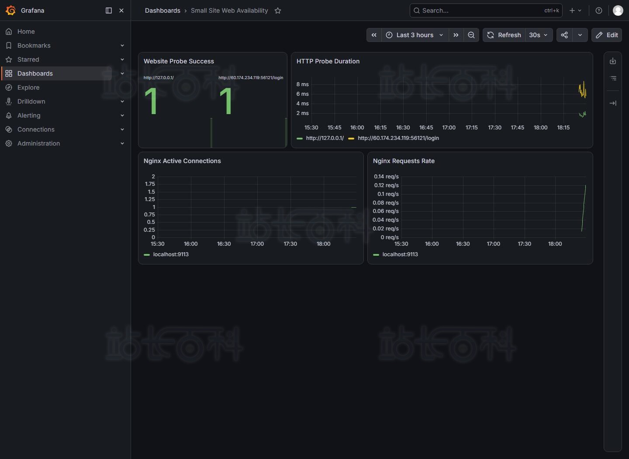Click the Dashboards breadcrumb link
Image resolution: width=629 pixels, height=459 pixels.
click(x=162, y=10)
